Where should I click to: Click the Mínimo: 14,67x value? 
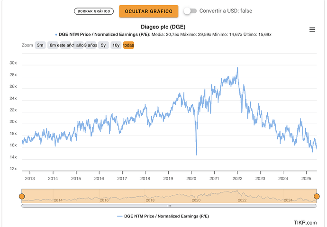tap(227, 35)
